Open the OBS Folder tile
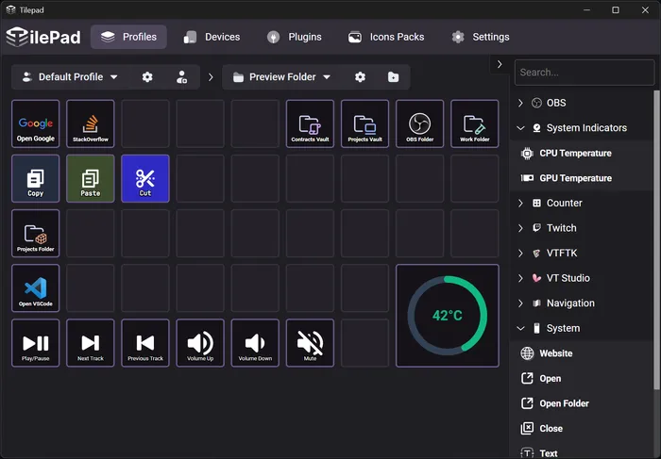The width and height of the screenshot is (661, 459). point(420,124)
